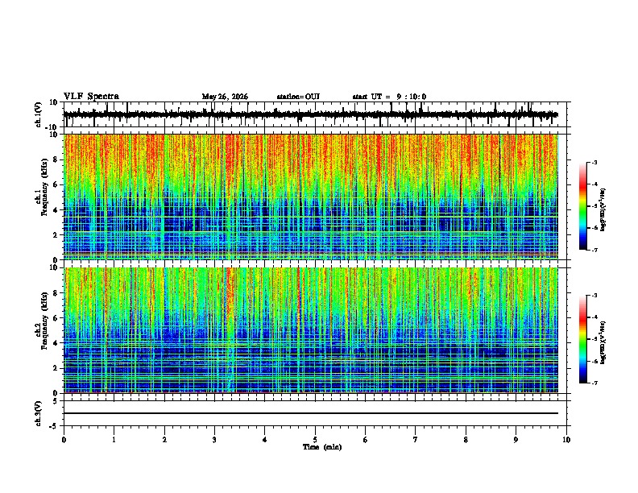The width and height of the screenshot is (638, 493).
Task: Click the start UT 9:10:0 label
Action: [389, 97]
